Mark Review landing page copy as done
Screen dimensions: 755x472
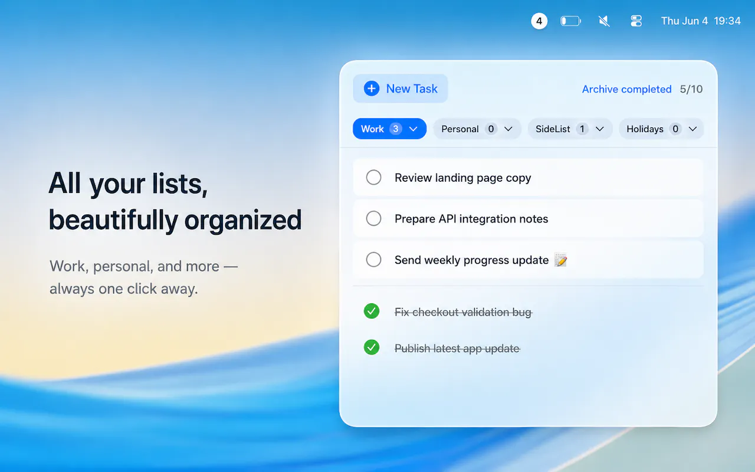374,178
